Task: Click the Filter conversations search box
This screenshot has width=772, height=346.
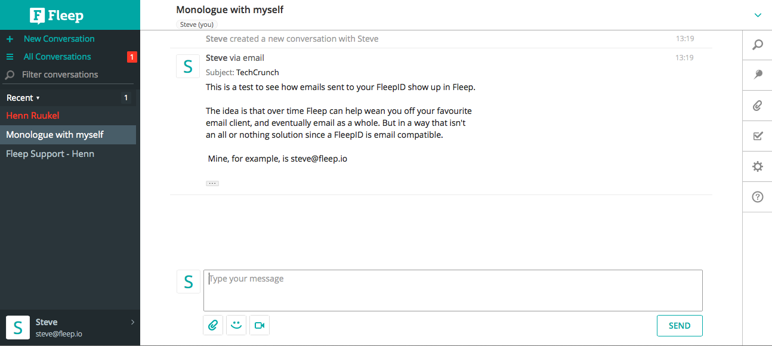Action: click(60, 75)
